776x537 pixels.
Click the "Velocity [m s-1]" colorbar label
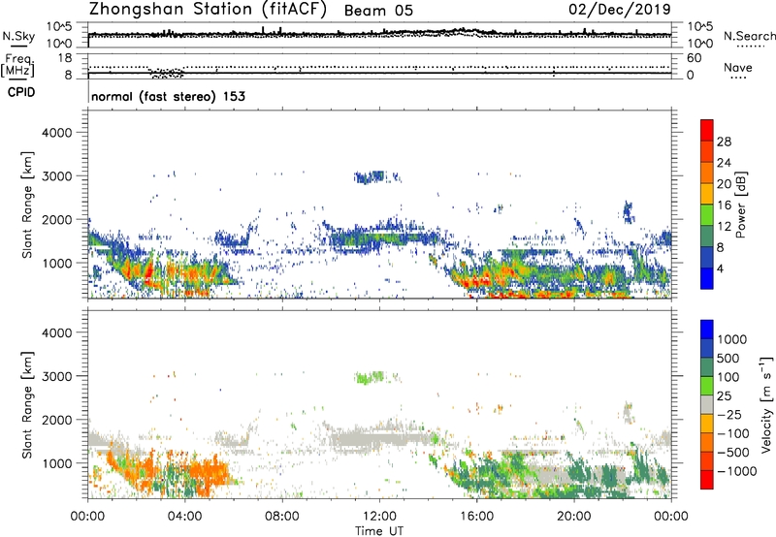[x=766, y=404]
